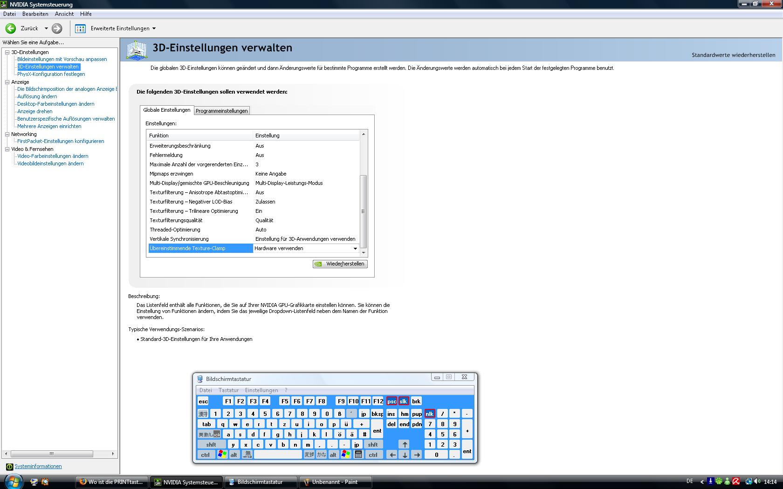Open the Systeminformationen link
The image size is (783, 489).
(38, 466)
